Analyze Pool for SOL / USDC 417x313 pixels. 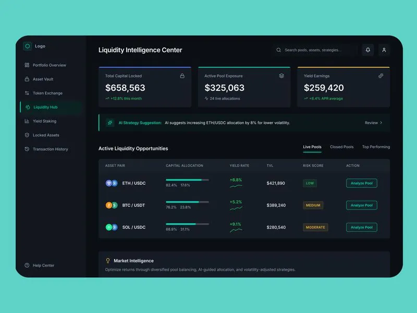[x=362, y=227]
